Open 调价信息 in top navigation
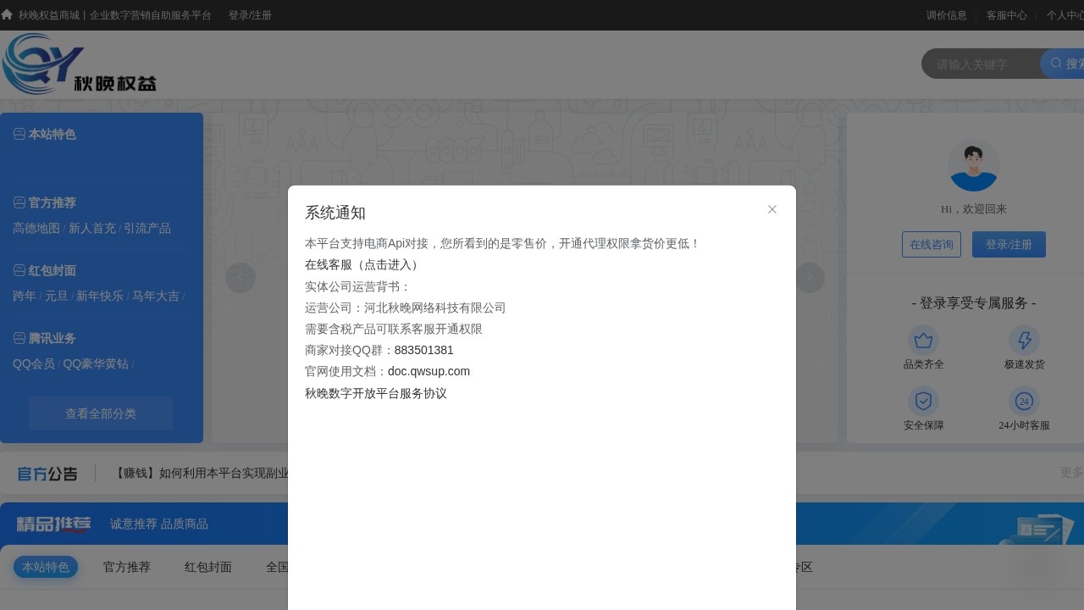 click(x=947, y=15)
